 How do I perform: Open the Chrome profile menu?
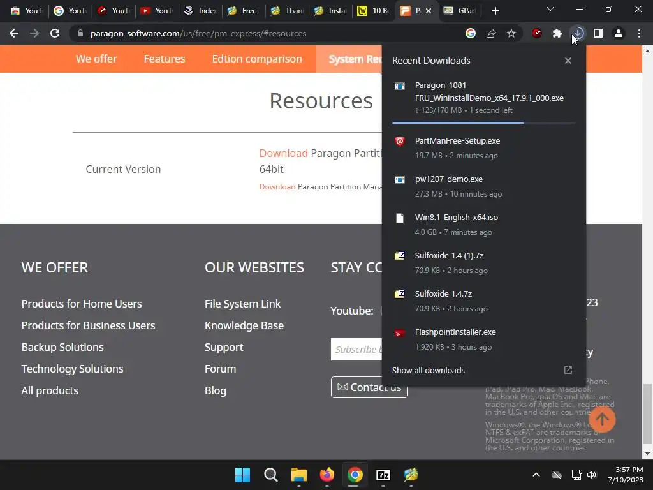[619, 33]
